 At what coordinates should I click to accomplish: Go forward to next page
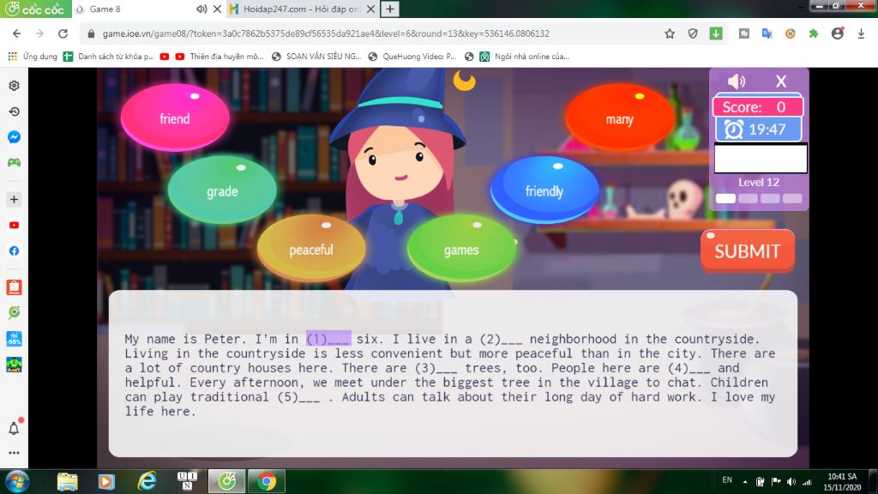click(x=39, y=33)
